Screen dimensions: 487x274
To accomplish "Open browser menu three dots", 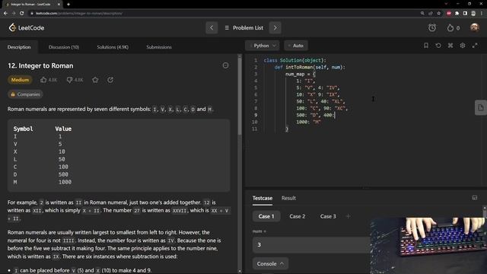I will pos(482,14).
